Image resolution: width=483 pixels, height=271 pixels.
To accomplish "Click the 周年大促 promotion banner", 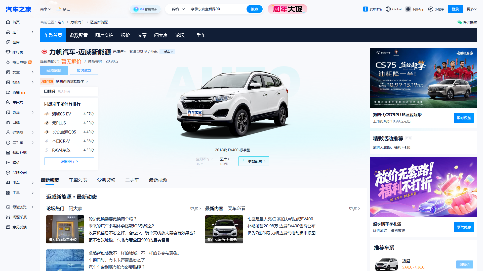I will coord(288,9).
